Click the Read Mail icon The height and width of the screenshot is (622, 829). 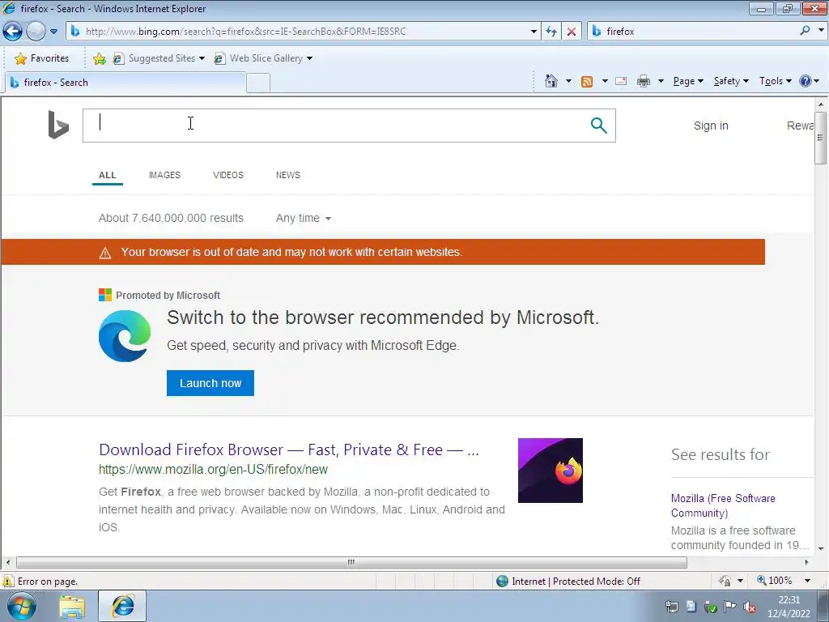click(621, 81)
